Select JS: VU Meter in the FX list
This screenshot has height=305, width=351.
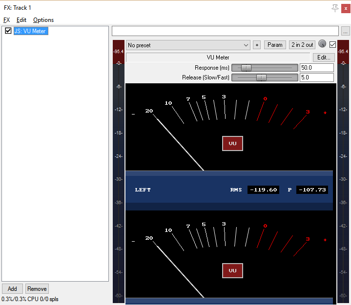point(31,31)
